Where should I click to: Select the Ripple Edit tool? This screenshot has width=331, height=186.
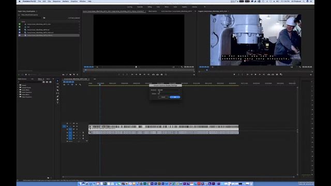[x=57, y=87]
